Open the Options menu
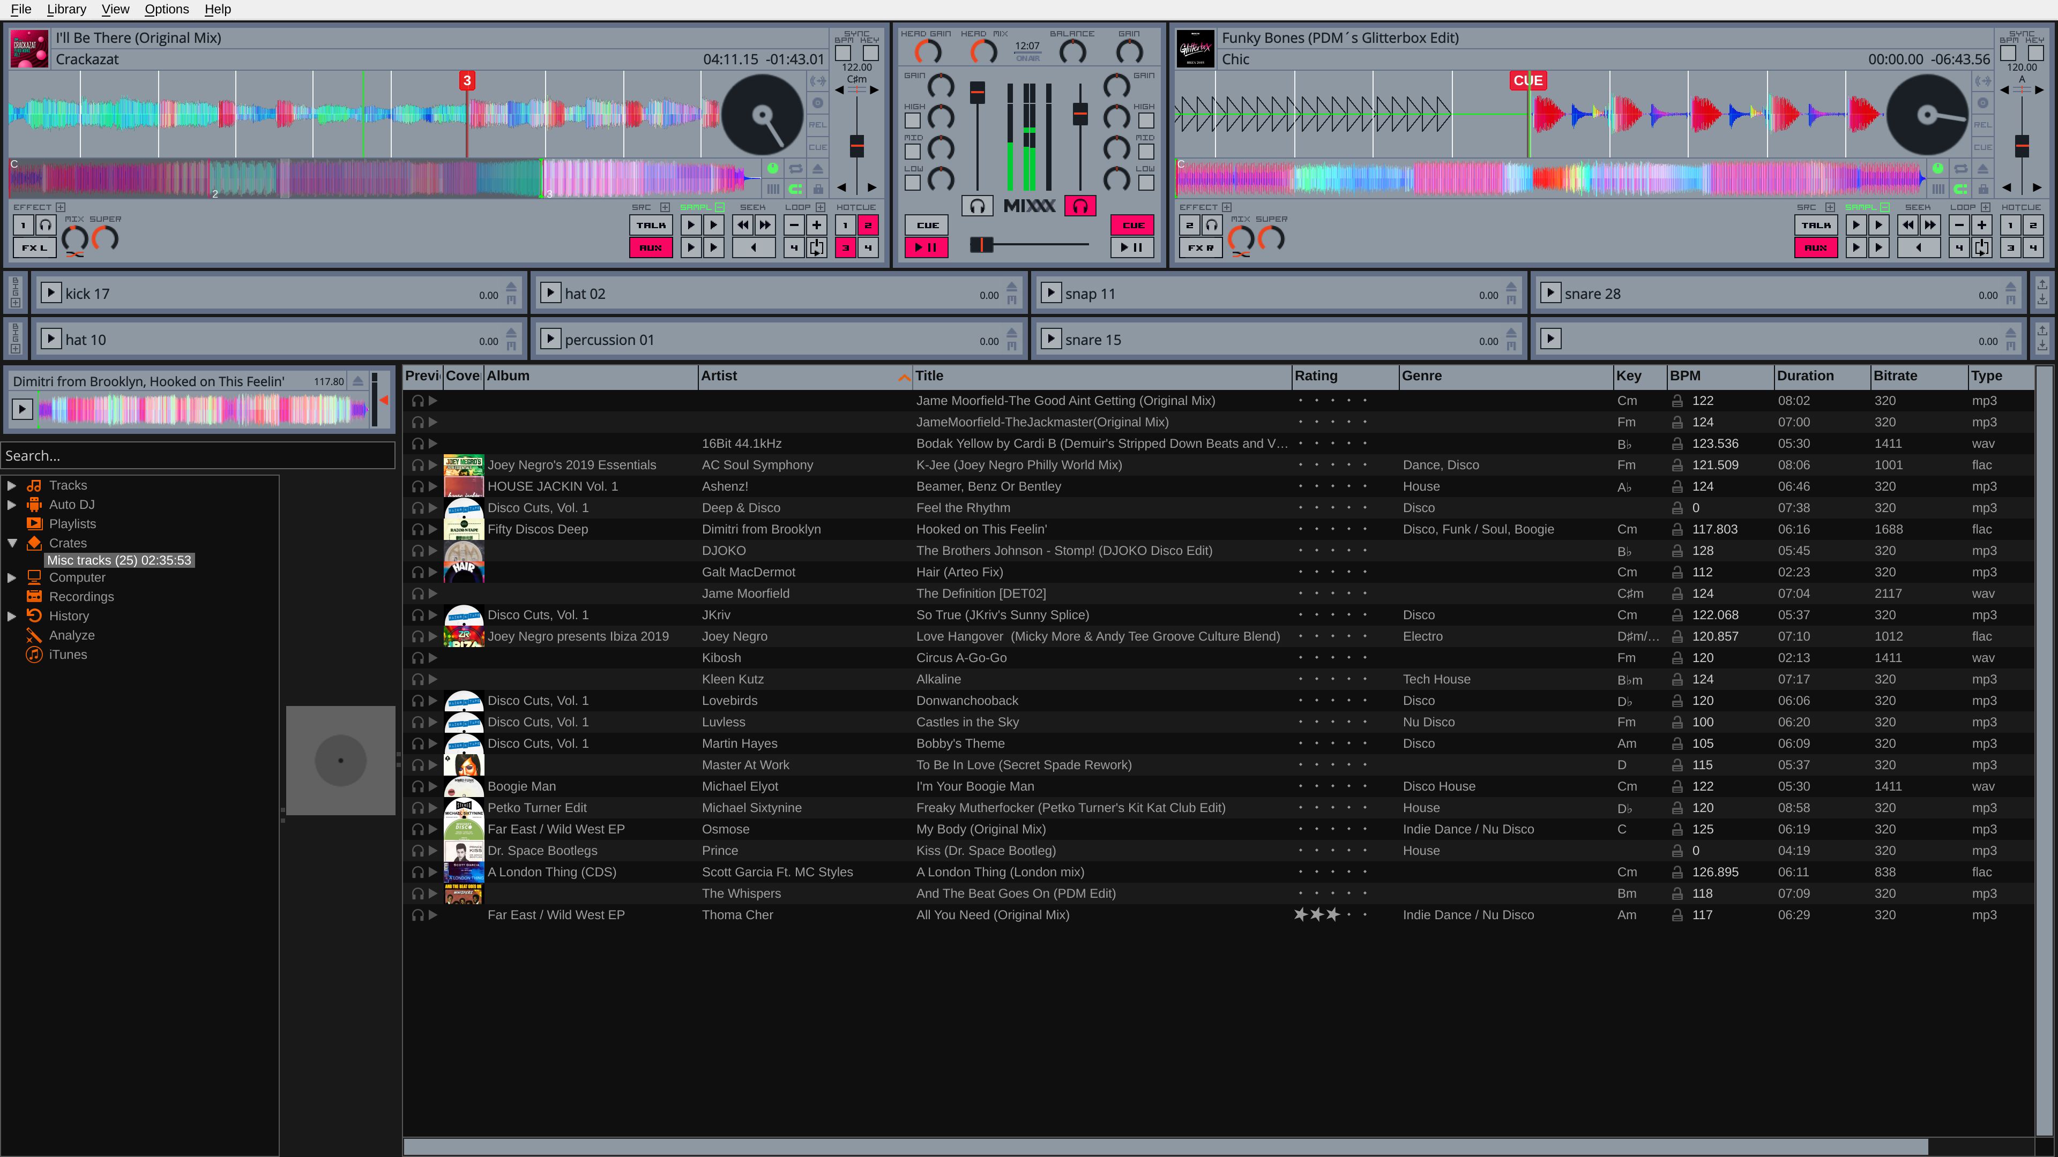 (166, 9)
